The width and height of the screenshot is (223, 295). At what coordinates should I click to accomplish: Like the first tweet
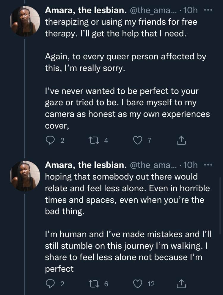point(138,140)
